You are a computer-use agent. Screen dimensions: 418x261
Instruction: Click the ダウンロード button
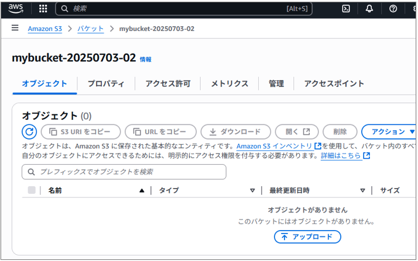[236, 132]
